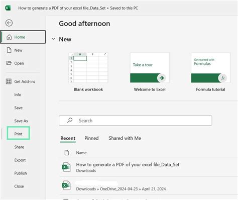The image size is (238, 200).
Task: Open How to generate a PDF file
Action: [128, 165]
